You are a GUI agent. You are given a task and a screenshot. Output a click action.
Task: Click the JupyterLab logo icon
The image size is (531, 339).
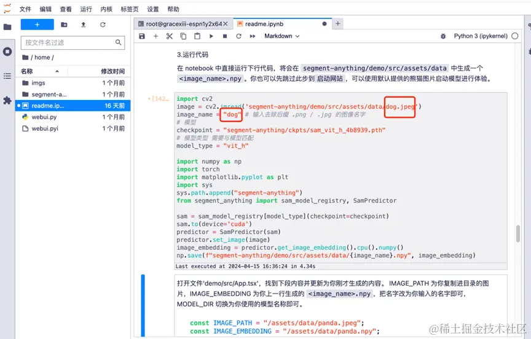pos(7,9)
